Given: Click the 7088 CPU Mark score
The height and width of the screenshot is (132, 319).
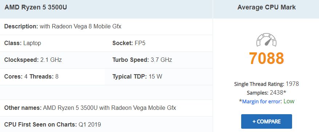Looking at the screenshot, I should [x=266, y=59].
